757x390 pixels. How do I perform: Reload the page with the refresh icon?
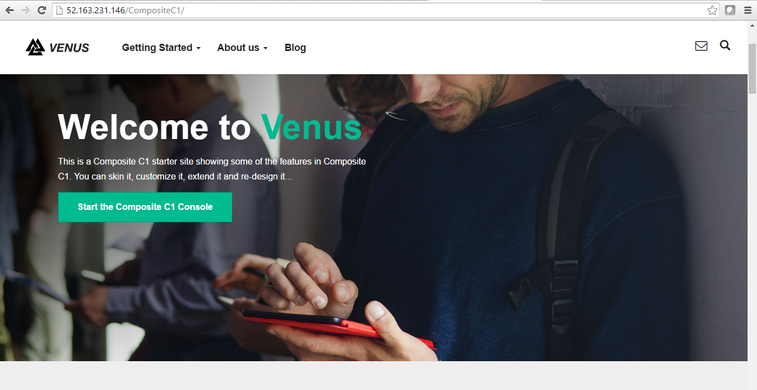(42, 10)
